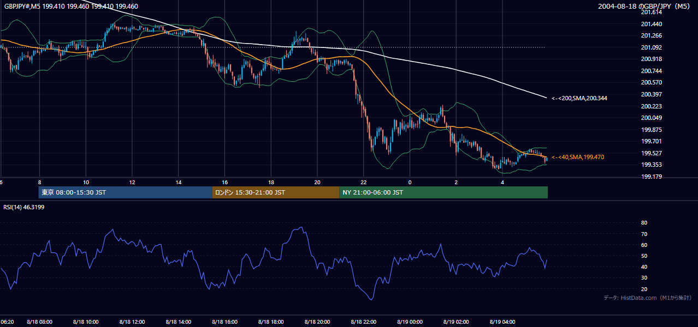Click the RSI(14) 46.3199 indicator label
The image size is (698, 327).
(x=24, y=207)
